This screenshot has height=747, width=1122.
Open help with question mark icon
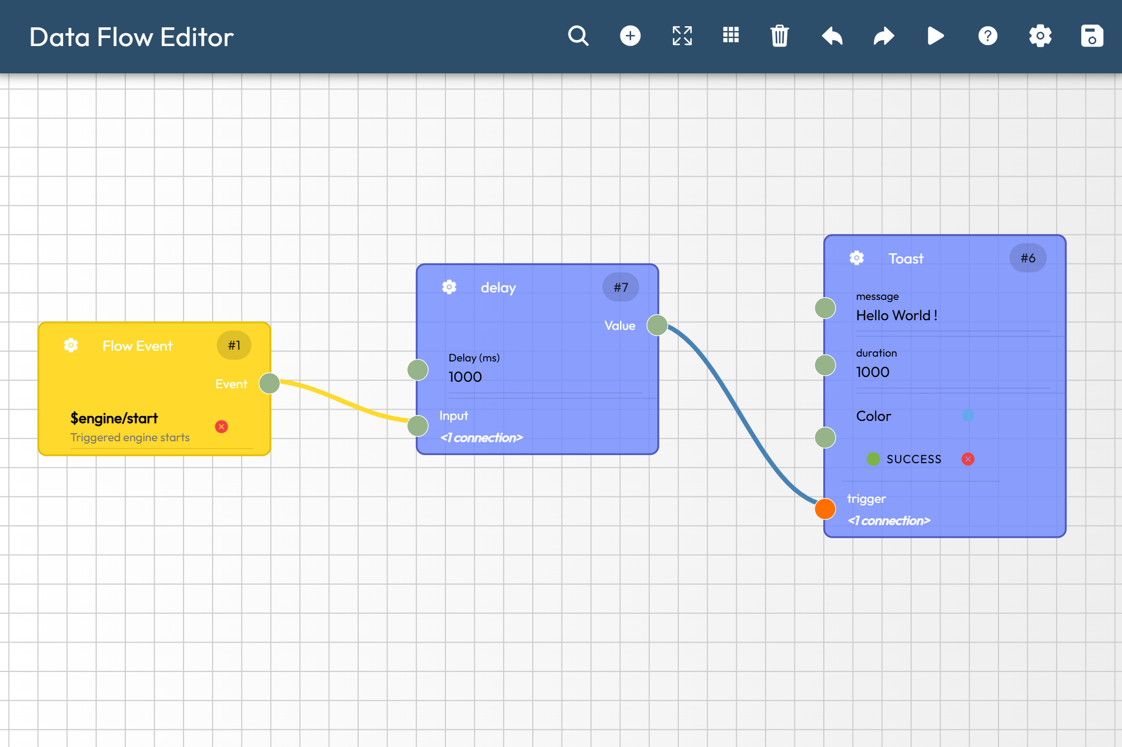(988, 36)
